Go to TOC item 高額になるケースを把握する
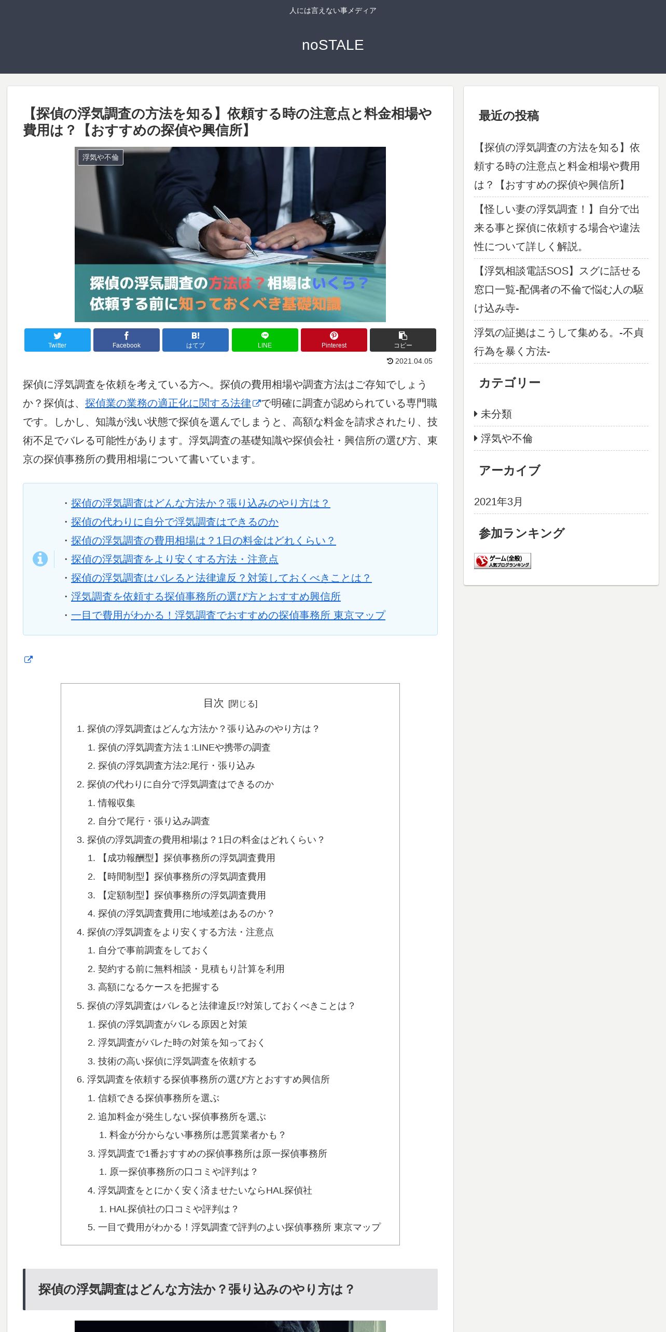The width and height of the screenshot is (666, 1332). click(159, 987)
